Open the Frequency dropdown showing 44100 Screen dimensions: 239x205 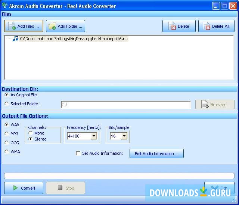[x=94, y=136]
